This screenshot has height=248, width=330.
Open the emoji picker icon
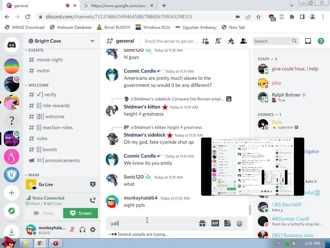coord(239,223)
